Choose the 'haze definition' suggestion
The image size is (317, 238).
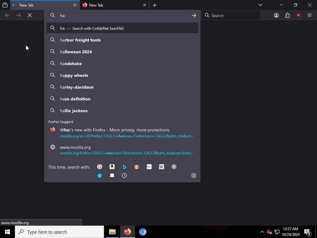point(122,99)
